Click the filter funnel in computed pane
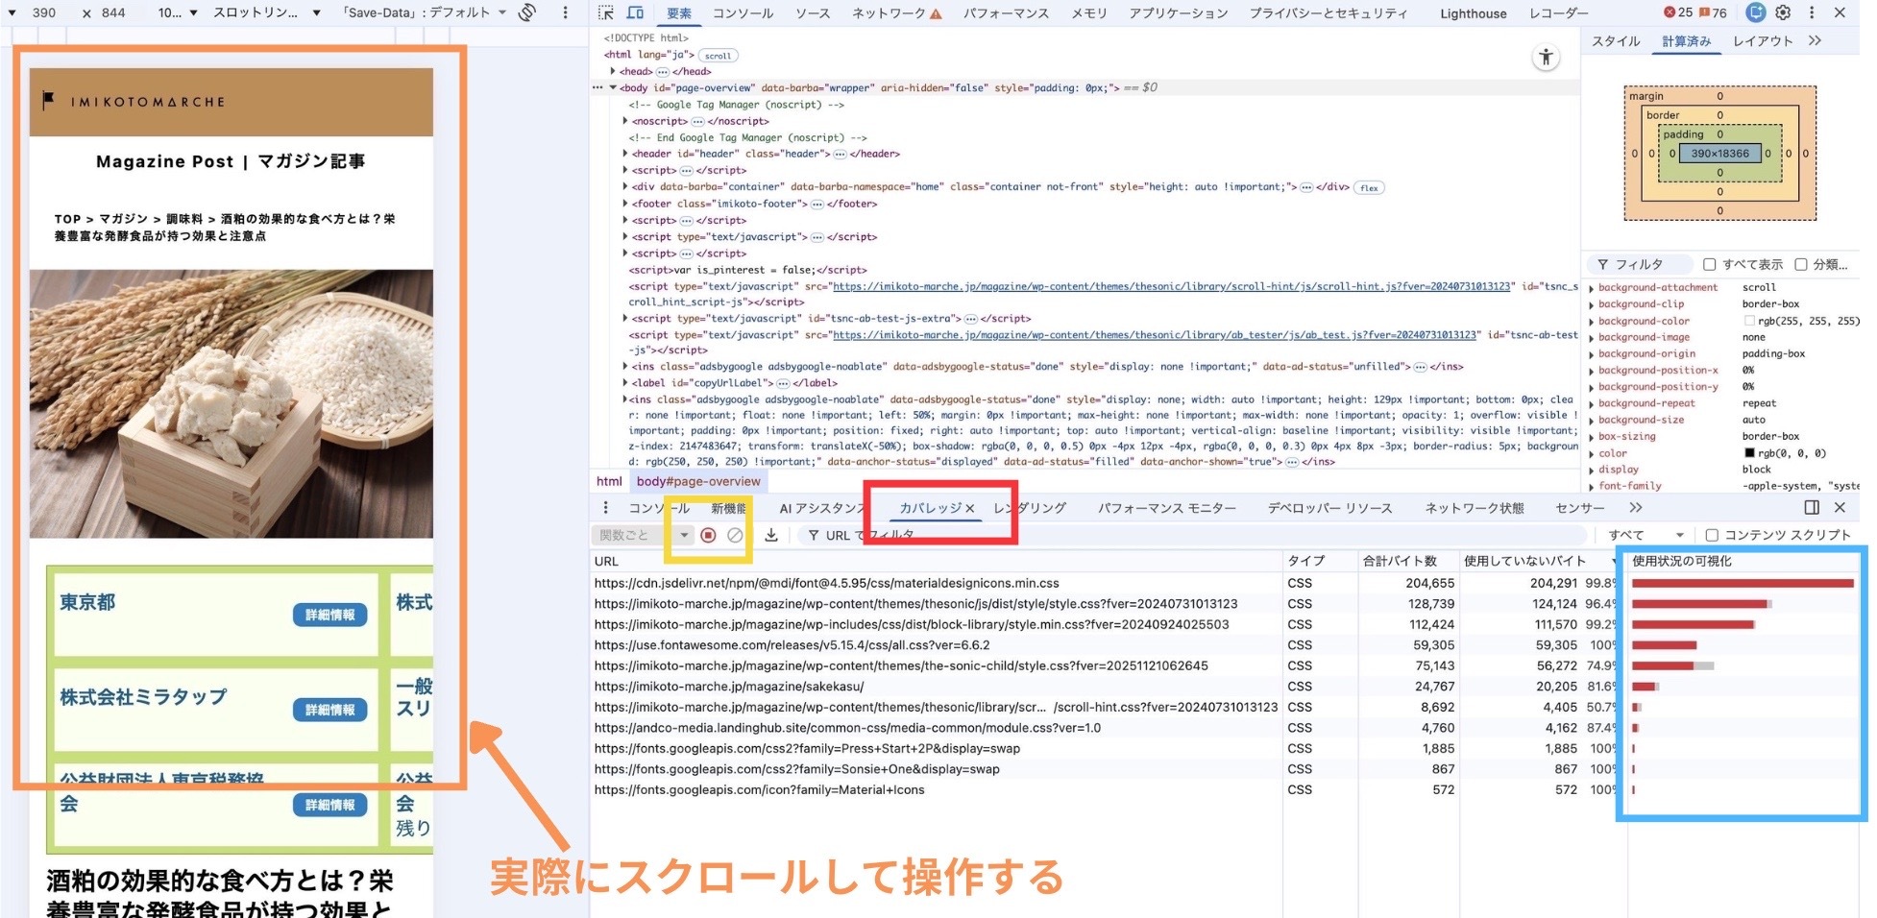Screen dimensions: 1877x918 pos(1603,264)
